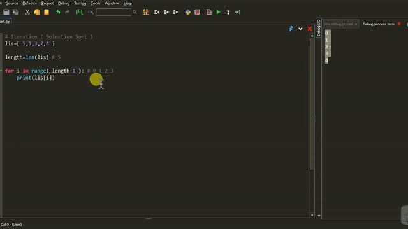This screenshot has height=229, width=408.
Task: Click the red X in Debug I/O header
Action: click(x=399, y=24)
